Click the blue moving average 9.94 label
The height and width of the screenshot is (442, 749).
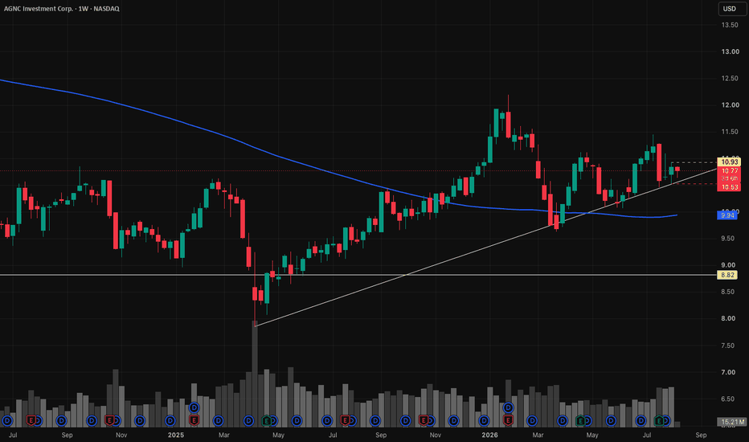coord(727,215)
